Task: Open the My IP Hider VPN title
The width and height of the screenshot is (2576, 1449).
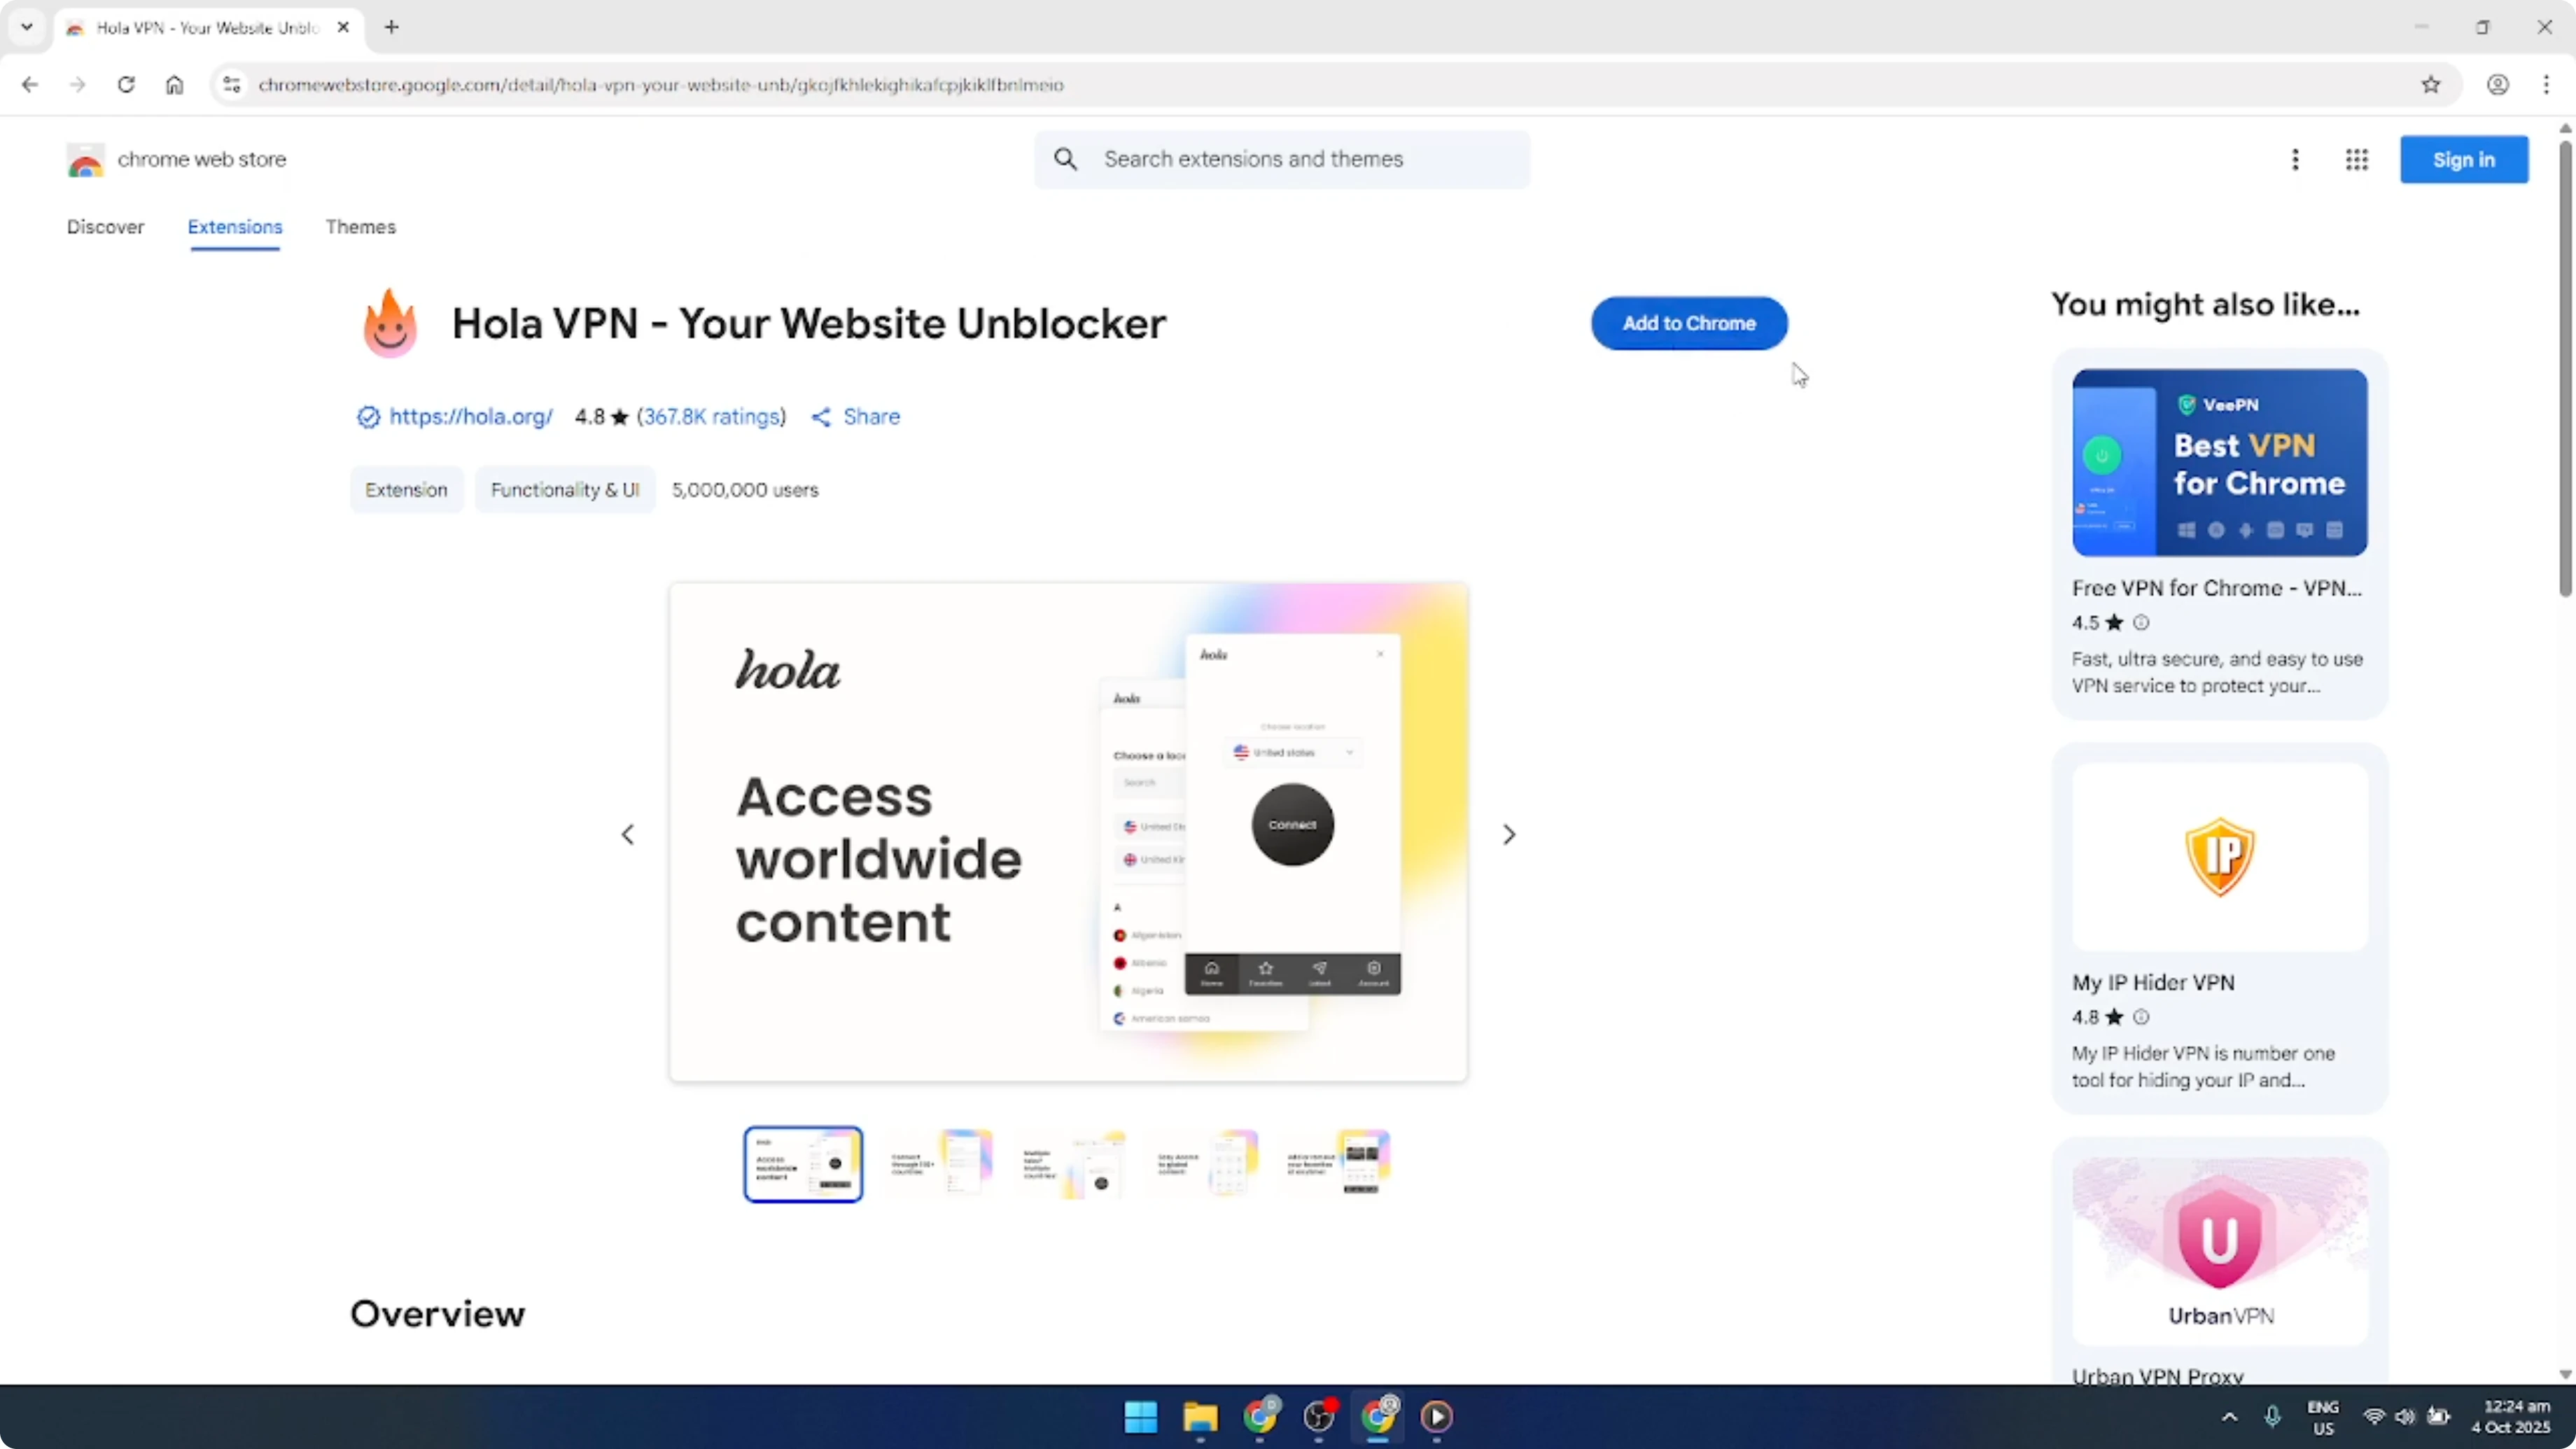Action: (2153, 982)
